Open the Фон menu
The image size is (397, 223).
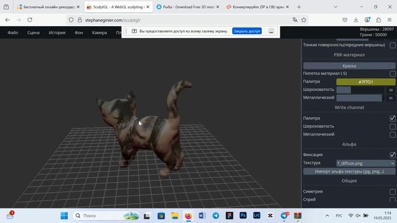point(79,33)
